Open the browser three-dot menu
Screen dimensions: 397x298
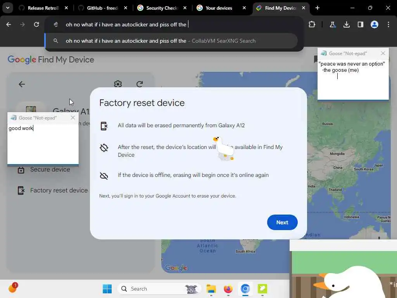[388, 24]
